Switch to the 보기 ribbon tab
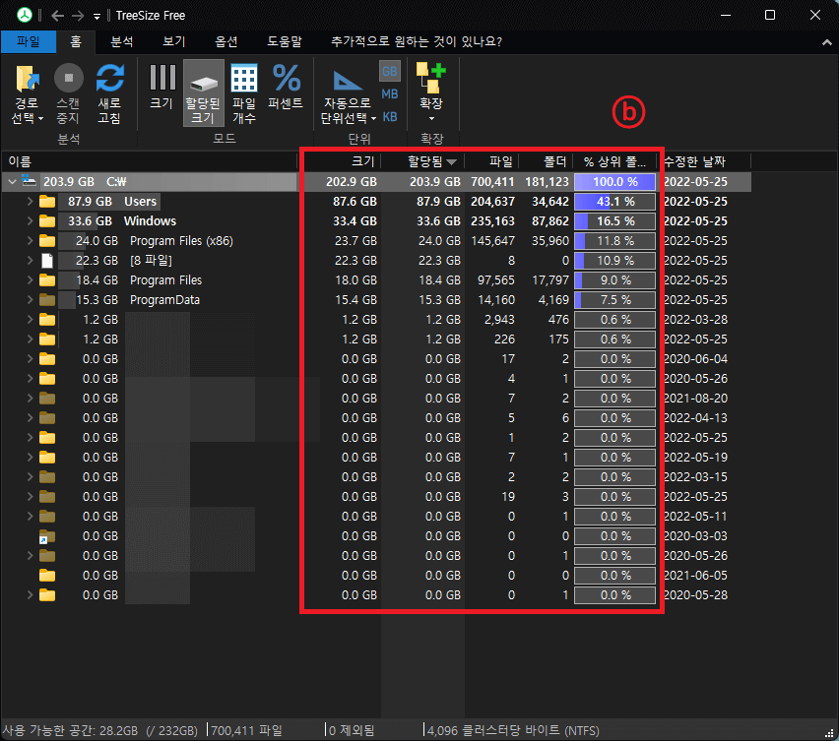The image size is (839, 741). click(174, 41)
